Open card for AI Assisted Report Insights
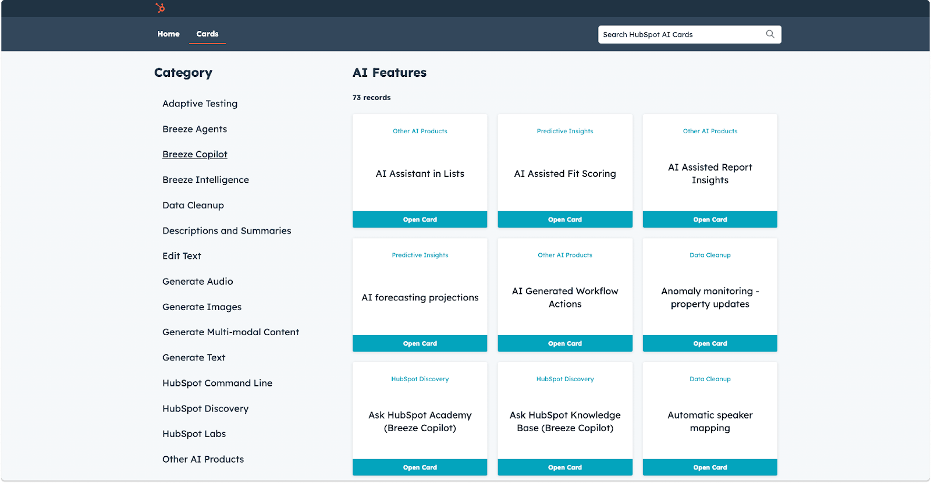Screen dimensions: 931x483 [x=709, y=219]
